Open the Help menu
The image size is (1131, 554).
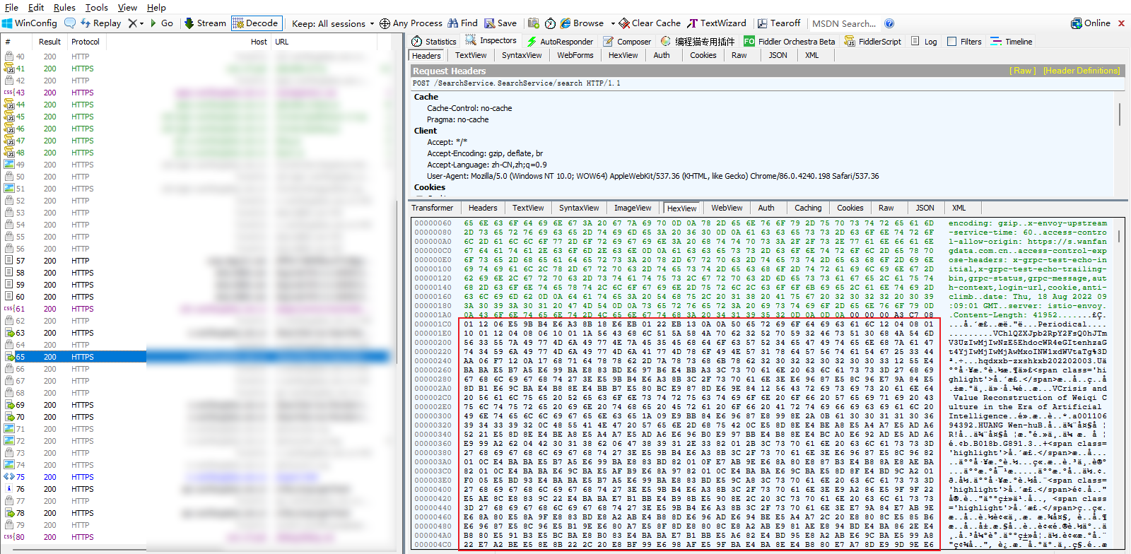pos(156,7)
